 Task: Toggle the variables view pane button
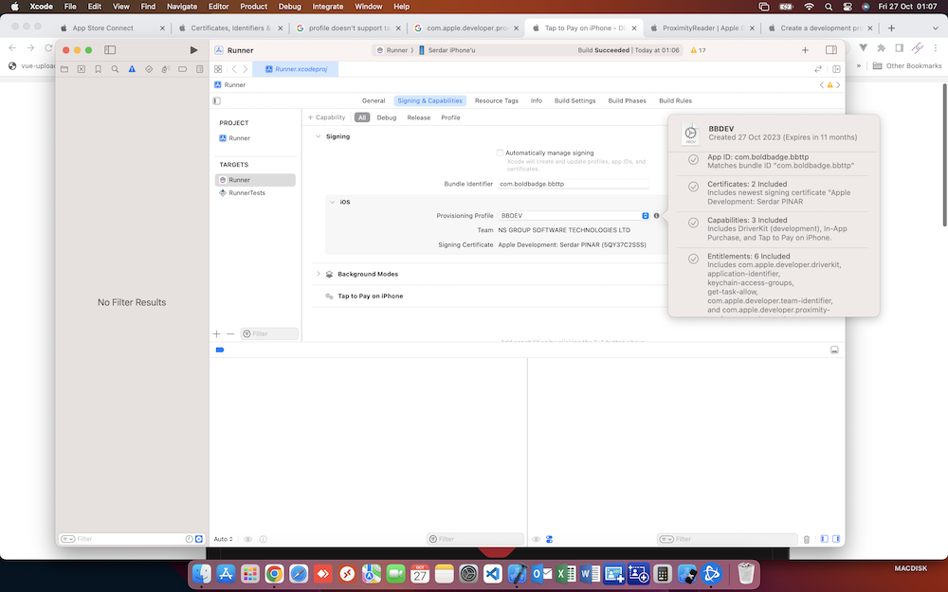[x=824, y=539]
